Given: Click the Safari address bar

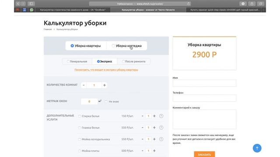Looking at the screenshot, I should pyautogui.click(x=140, y=4).
